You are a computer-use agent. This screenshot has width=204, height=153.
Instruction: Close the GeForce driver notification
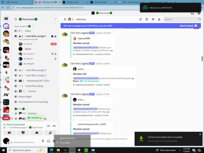[200, 134]
